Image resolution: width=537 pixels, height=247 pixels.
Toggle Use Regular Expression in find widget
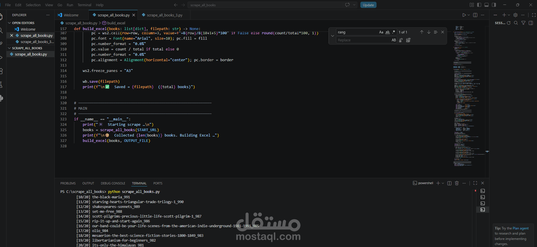click(x=394, y=32)
